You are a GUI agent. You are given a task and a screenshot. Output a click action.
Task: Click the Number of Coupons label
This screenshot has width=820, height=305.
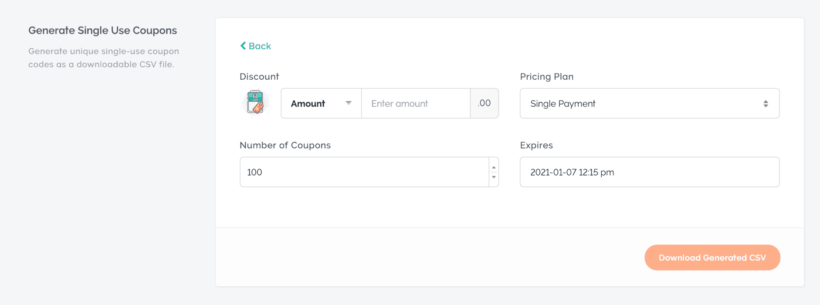tap(285, 145)
